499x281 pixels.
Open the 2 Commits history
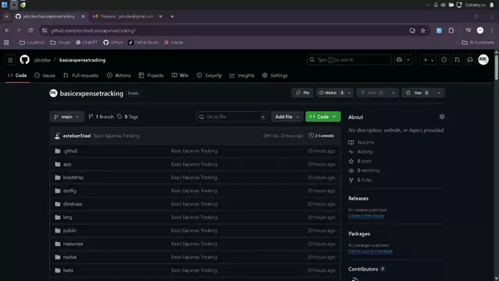322,135
